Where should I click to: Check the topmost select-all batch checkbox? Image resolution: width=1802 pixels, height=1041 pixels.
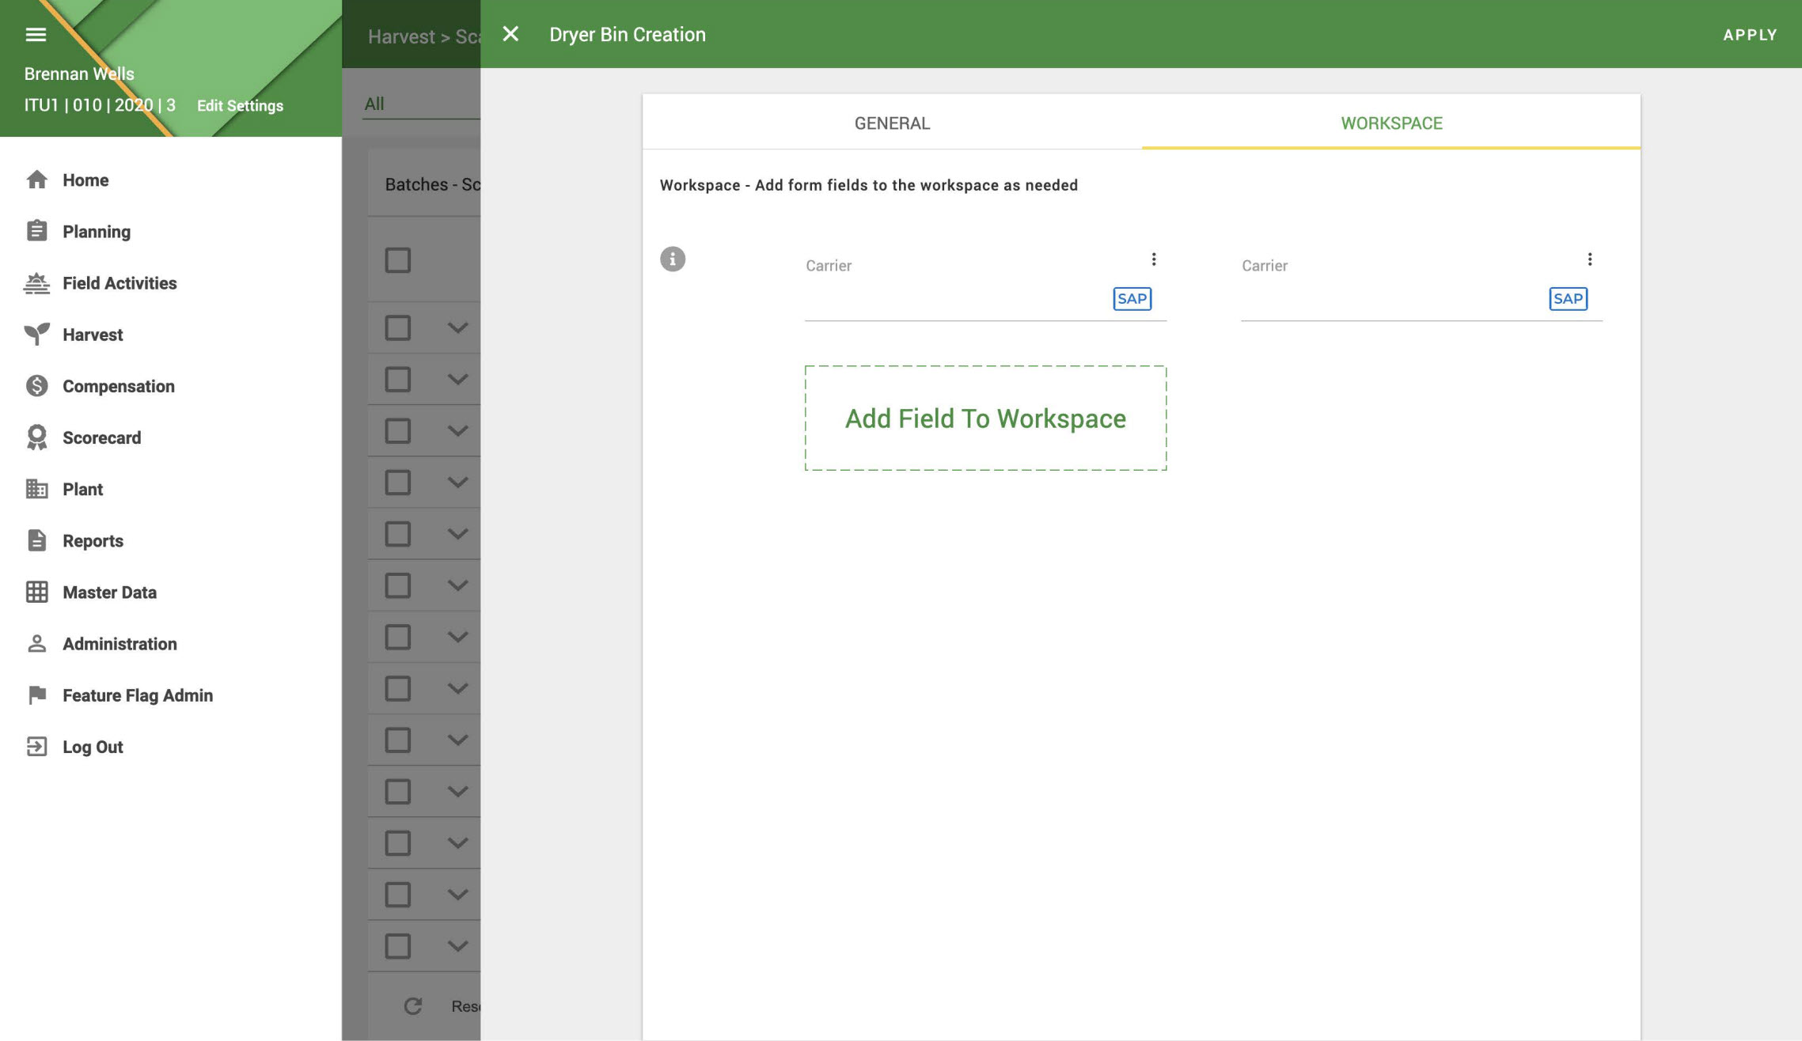397,260
